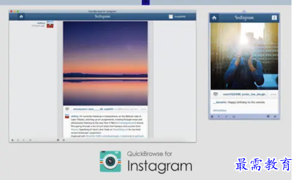This screenshot has height=180, width=296.
Task: Like the sunset photo with heart icon
Action: coord(67,109)
